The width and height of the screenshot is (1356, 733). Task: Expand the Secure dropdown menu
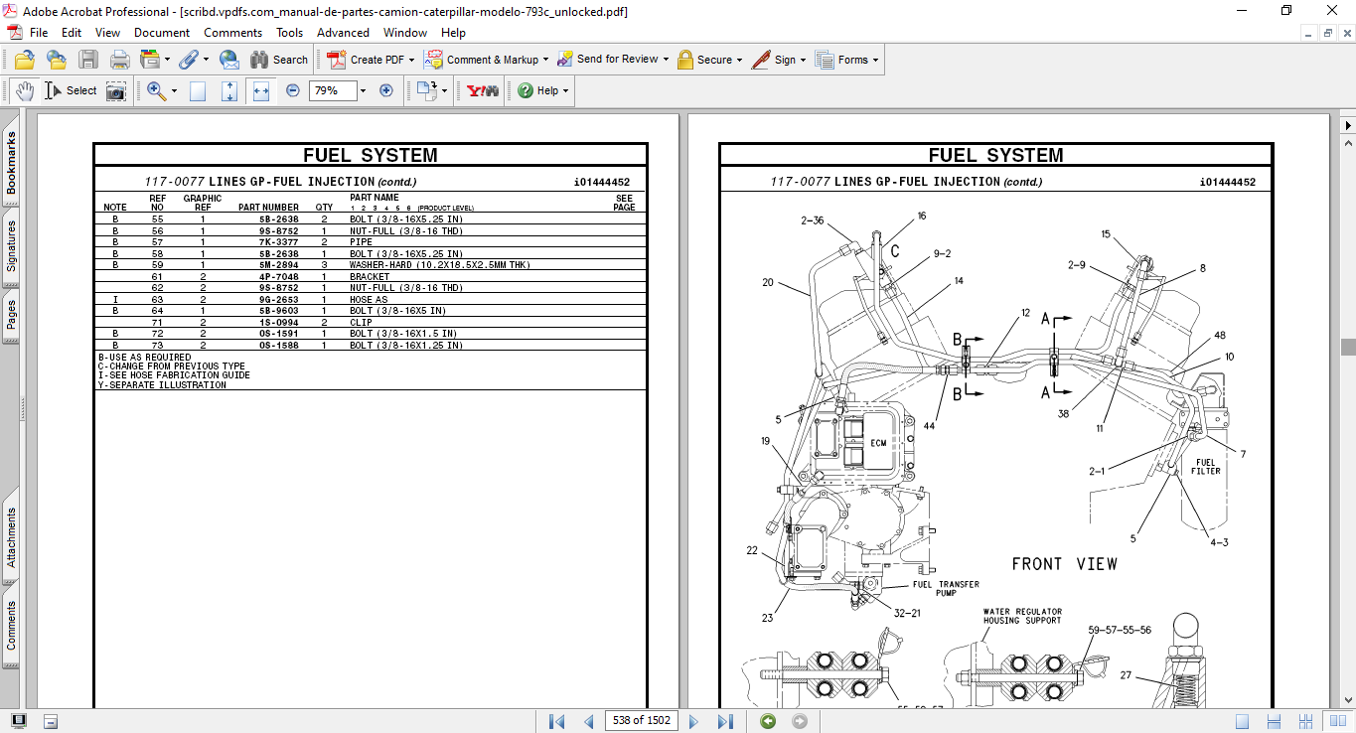pyautogui.click(x=740, y=60)
